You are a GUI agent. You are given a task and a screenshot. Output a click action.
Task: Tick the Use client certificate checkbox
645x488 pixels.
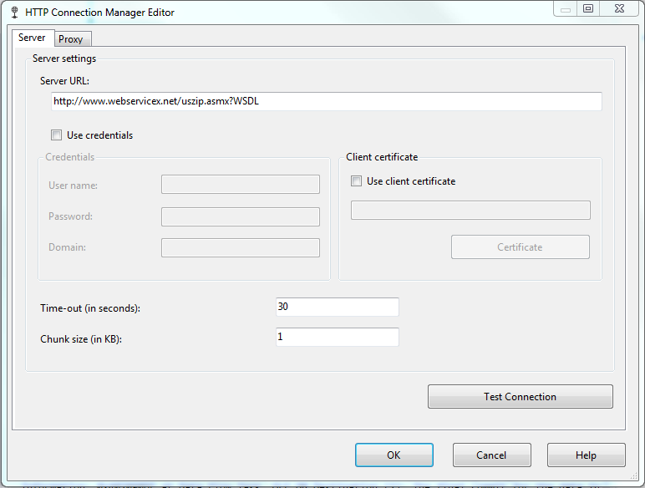pyautogui.click(x=356, y=181)
